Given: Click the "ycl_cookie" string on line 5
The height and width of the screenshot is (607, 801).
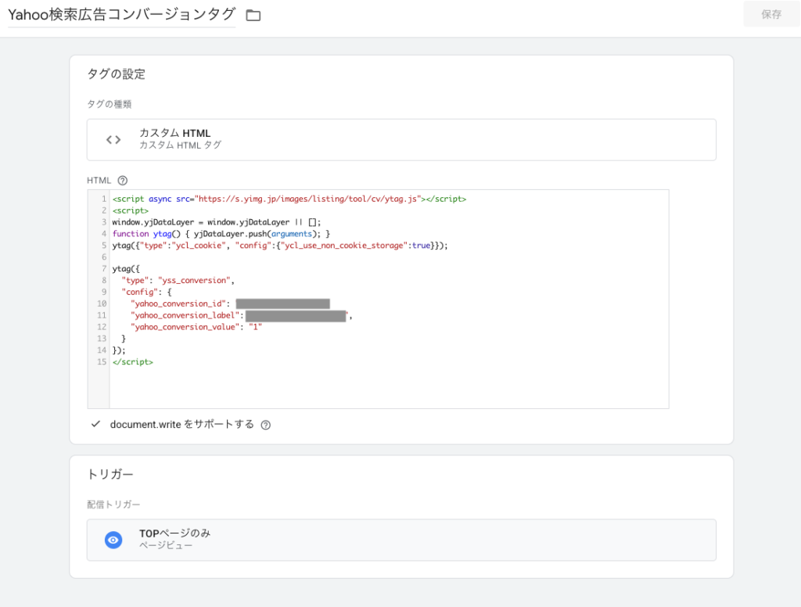Looking at the screenshot, I should click(192, 246).
